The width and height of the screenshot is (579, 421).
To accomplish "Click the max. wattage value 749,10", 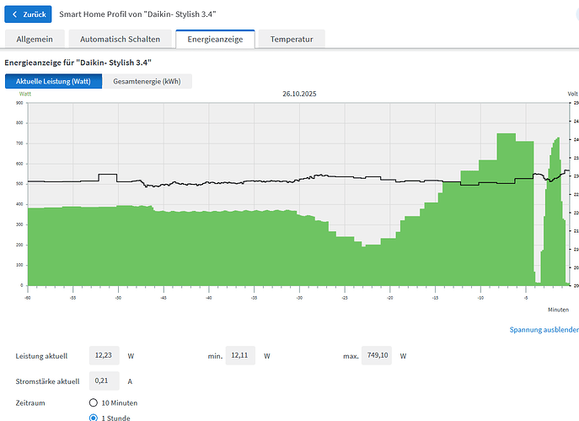I will point(378,356).
